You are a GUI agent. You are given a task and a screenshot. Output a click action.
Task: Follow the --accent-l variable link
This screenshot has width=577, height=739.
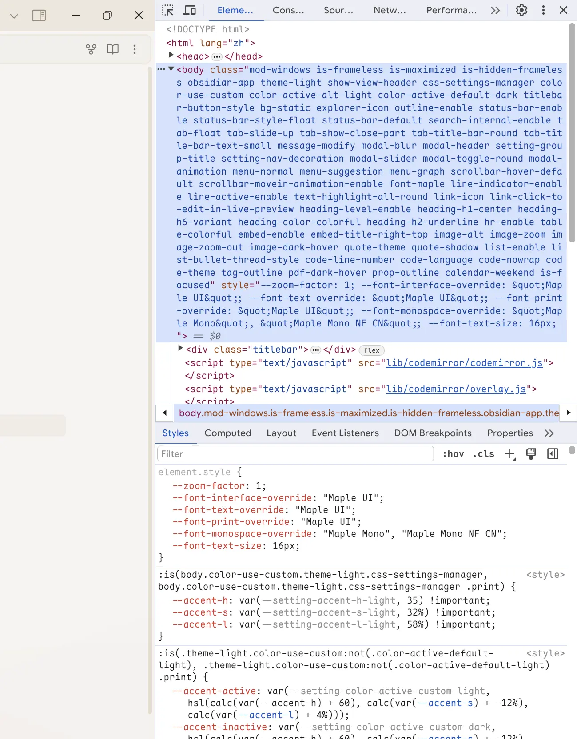point(266,715)
